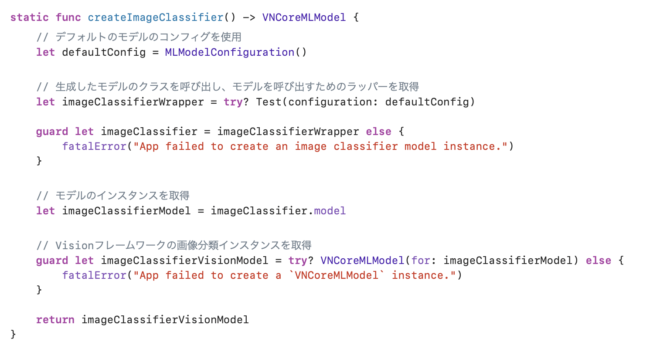
Task: Click the first try? keyword
Action: (237, 102)
